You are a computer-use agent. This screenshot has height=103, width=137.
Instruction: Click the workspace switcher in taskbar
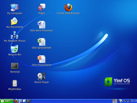pos(115,101)
